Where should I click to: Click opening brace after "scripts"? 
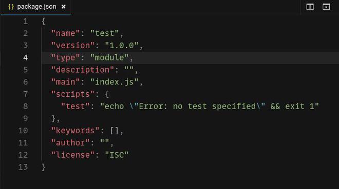[x=107, y=94]
